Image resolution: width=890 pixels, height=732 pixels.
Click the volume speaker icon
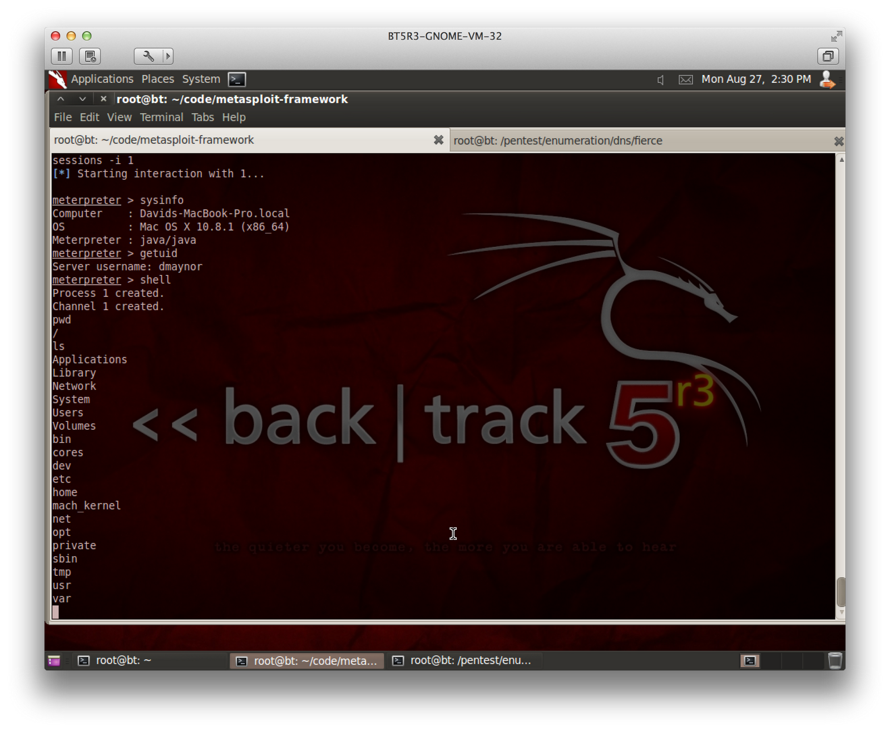click(660, 80)
